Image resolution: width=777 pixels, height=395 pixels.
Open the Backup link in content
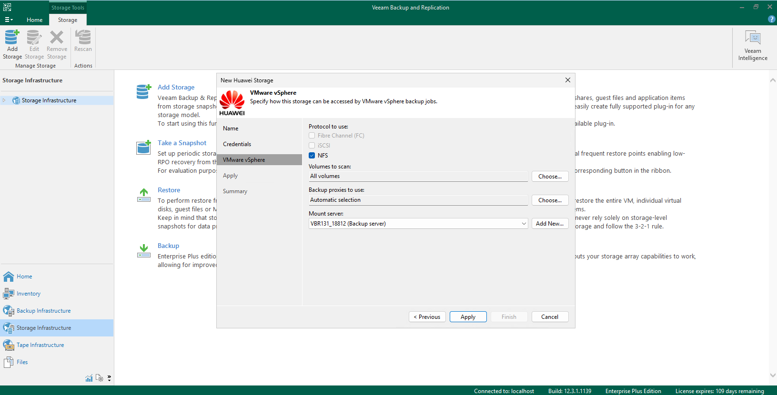pyautogui.click(x=168, y=246)
